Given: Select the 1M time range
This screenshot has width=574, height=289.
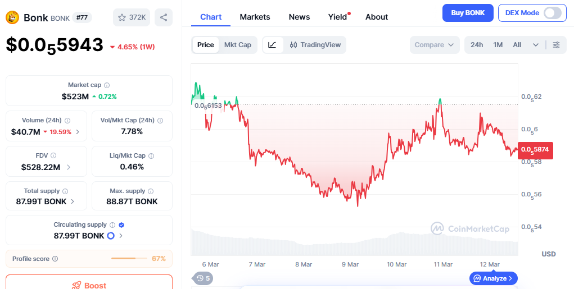Looking at the screenshot, I should pyautogui.click(x=498, y=45).
